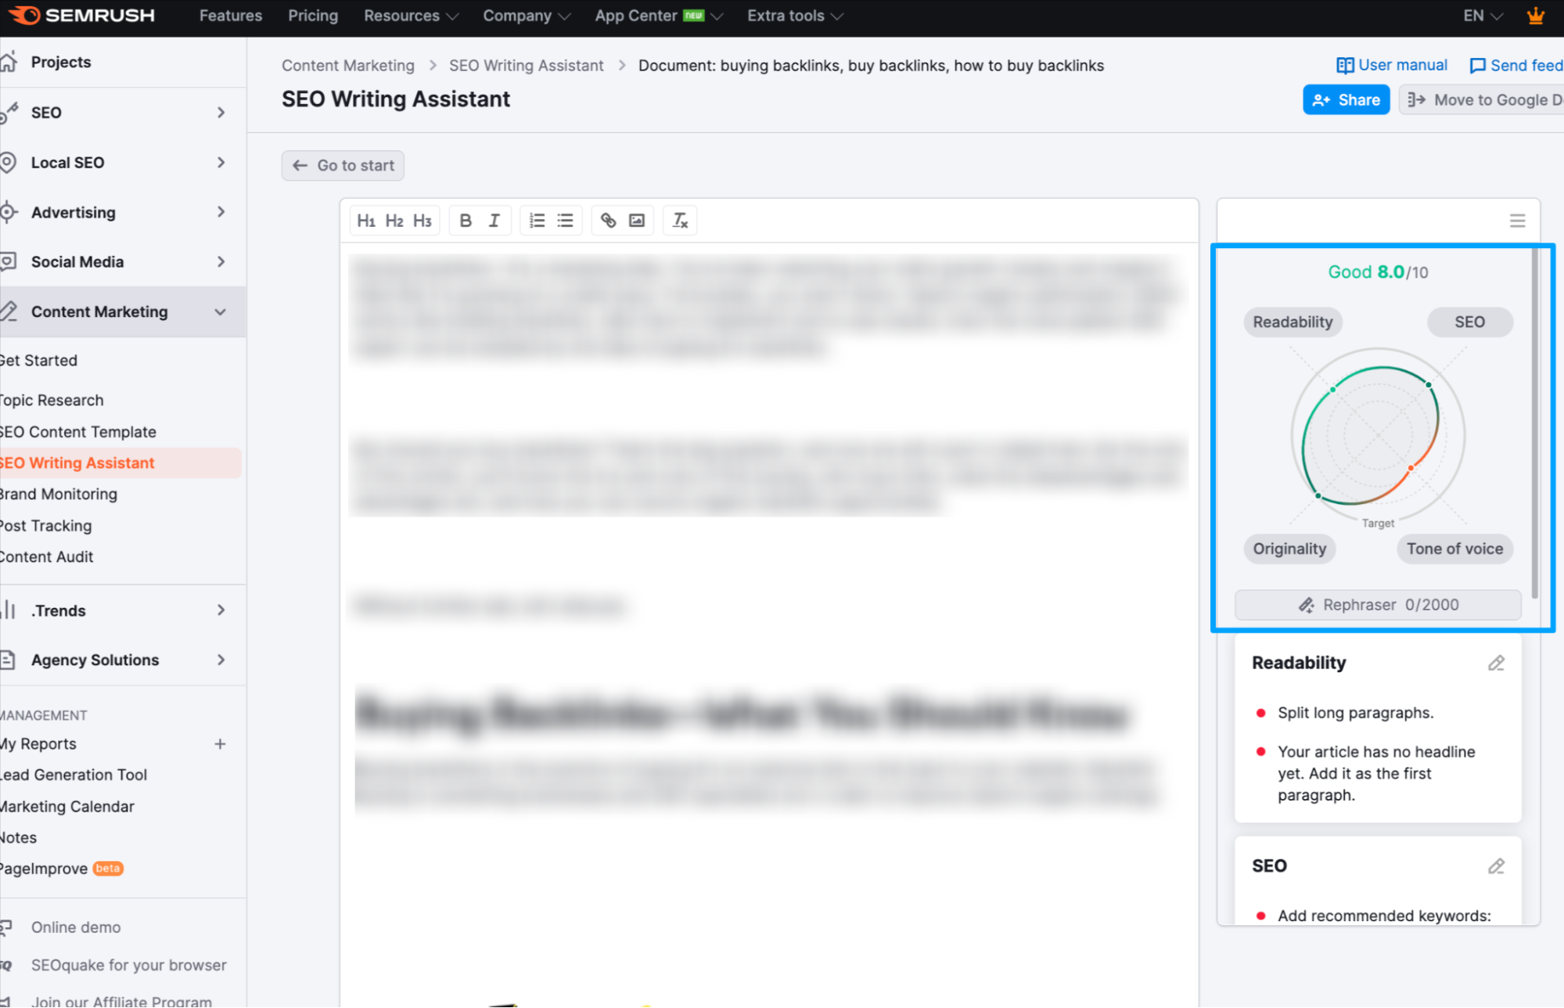This screenshot has height=1008, width=1564.
Task: Click the Insert Link icon
Action: click(609, 220)
